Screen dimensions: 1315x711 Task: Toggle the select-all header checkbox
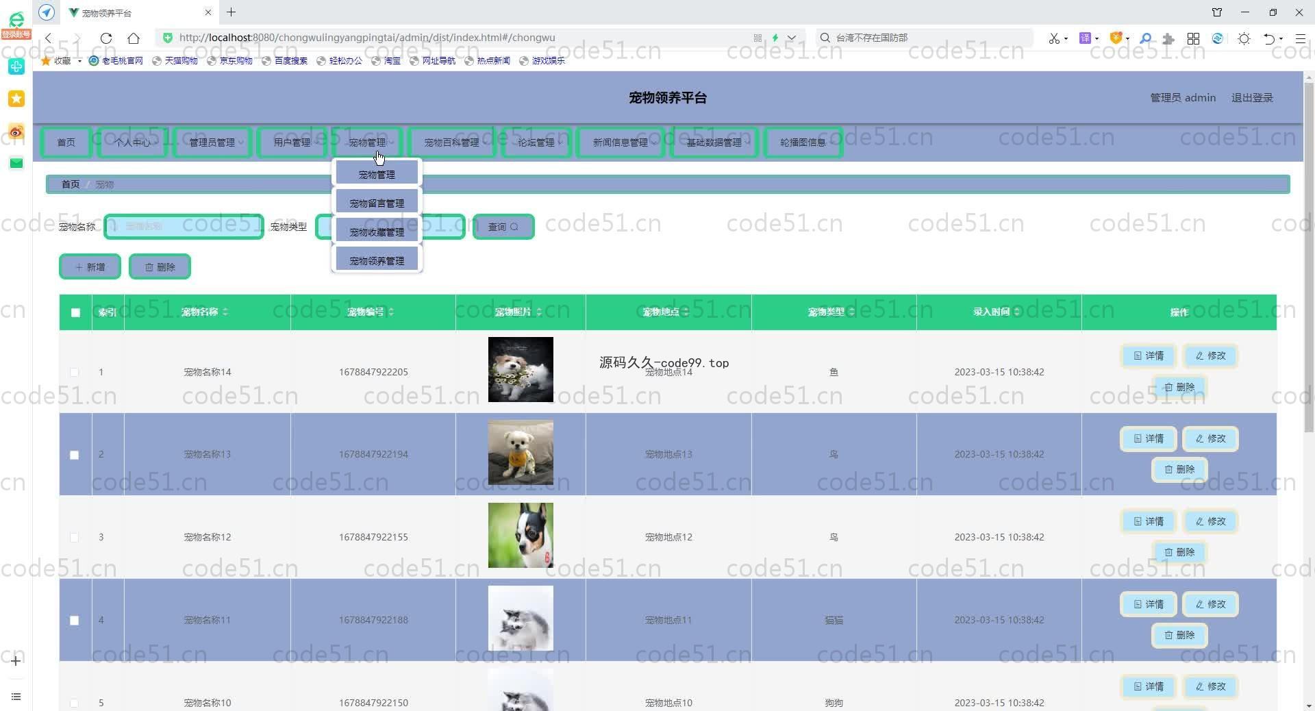[x=75, y=312]
